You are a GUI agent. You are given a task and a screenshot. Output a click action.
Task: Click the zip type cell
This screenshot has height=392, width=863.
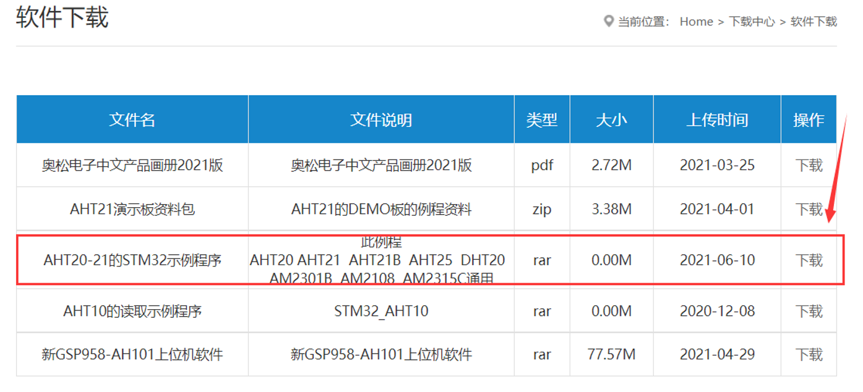542,209
